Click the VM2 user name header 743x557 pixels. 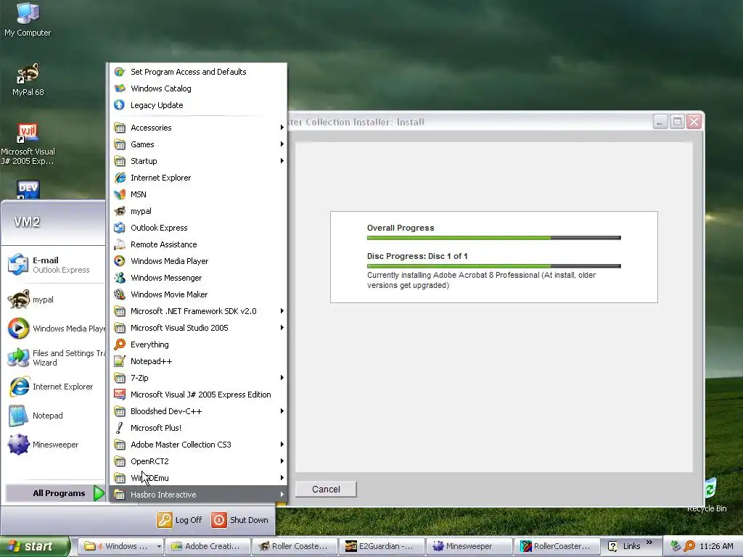coord(27,222)
